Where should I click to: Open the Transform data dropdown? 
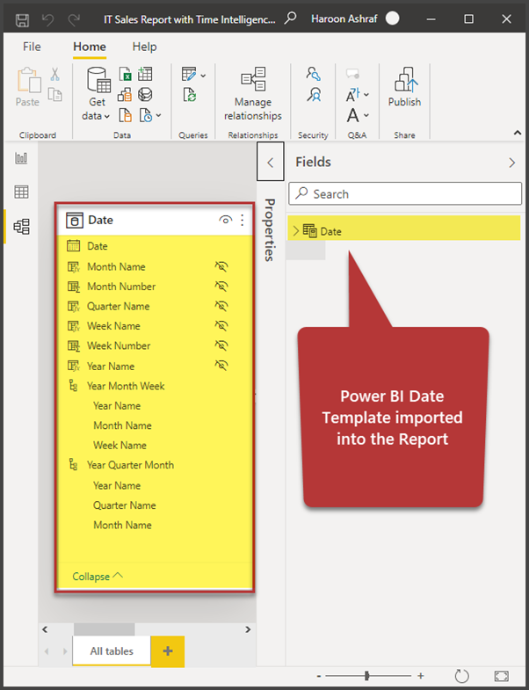coord(203,76)
